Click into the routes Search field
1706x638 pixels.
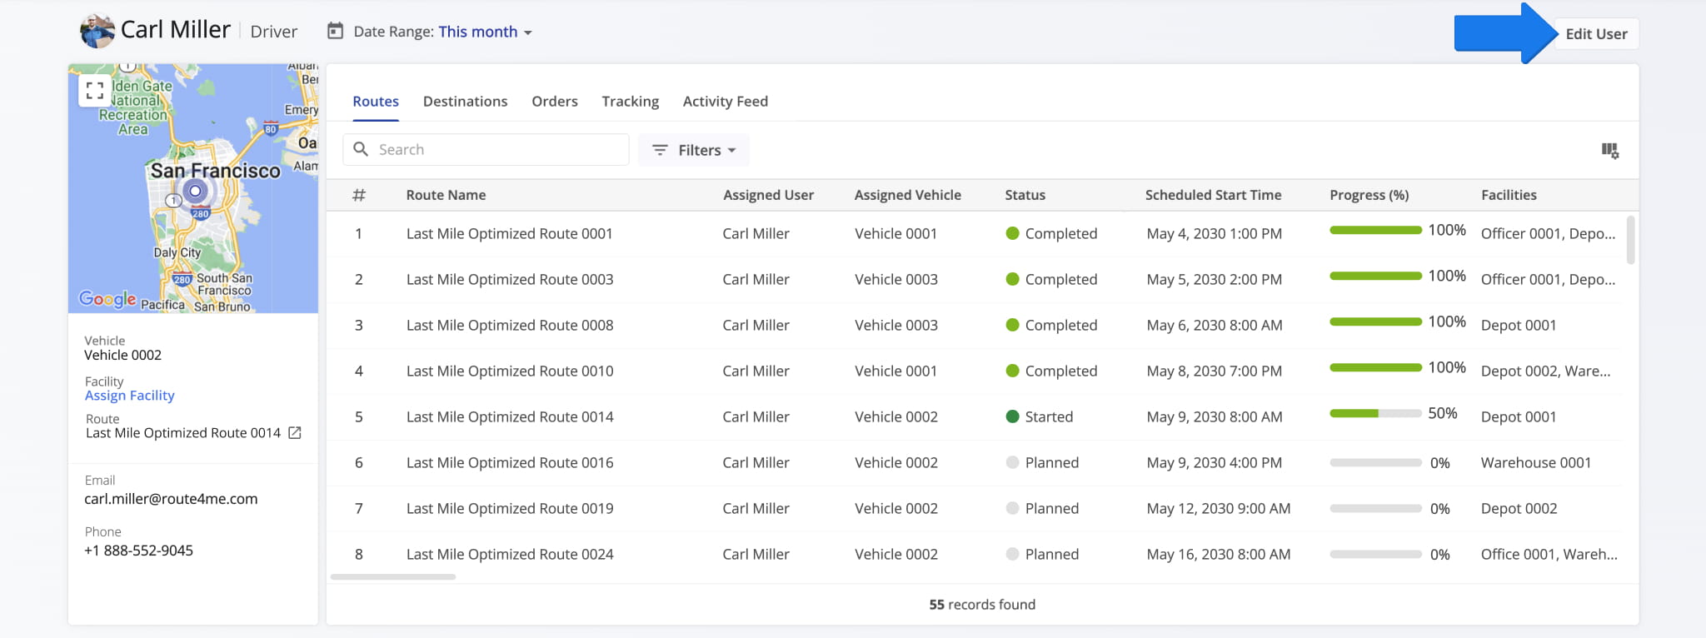(x=500, y=150)
